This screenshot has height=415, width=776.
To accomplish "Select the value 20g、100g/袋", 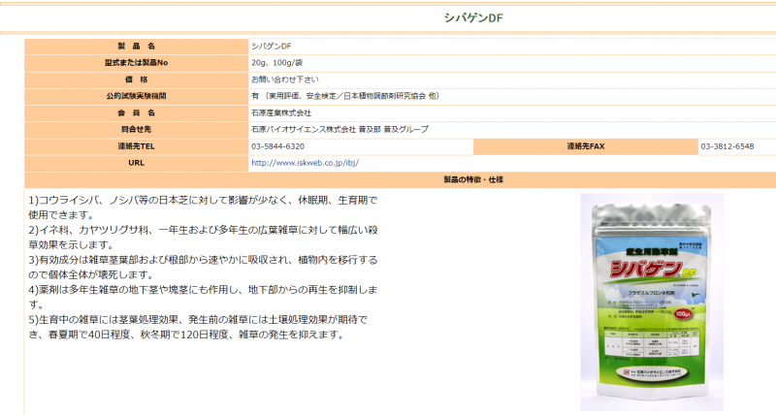I will pyautogui.click(x=276, y=63).
